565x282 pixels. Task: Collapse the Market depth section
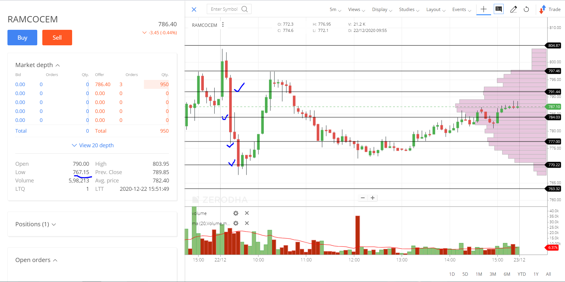coord(38,65)
